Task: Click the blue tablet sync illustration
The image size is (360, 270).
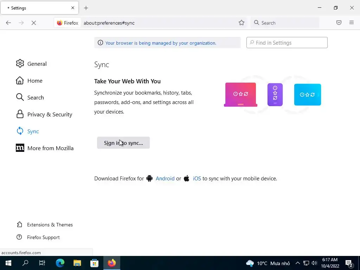Action: point(308,95)
